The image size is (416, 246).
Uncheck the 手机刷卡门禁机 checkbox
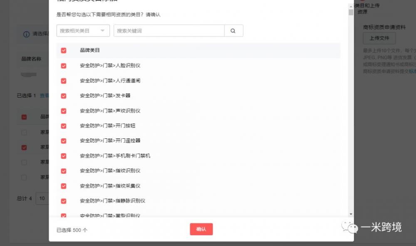(x=64, y=156)
